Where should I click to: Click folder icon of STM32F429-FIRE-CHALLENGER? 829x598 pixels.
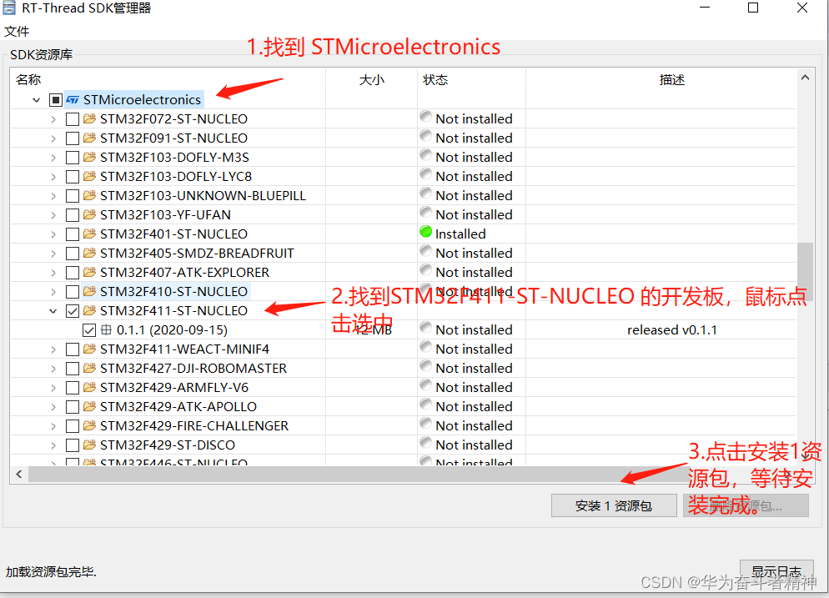89,425
